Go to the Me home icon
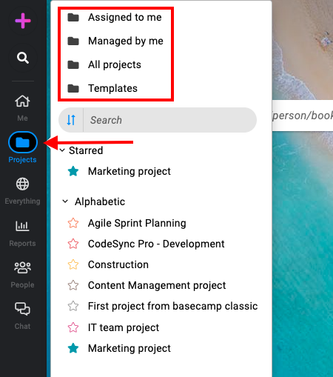 pyautogui.click(x=22, y=101)
